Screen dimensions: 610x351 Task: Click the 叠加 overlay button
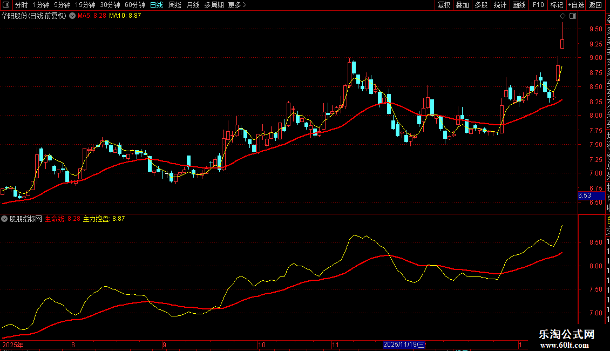[x=463, y=5]
